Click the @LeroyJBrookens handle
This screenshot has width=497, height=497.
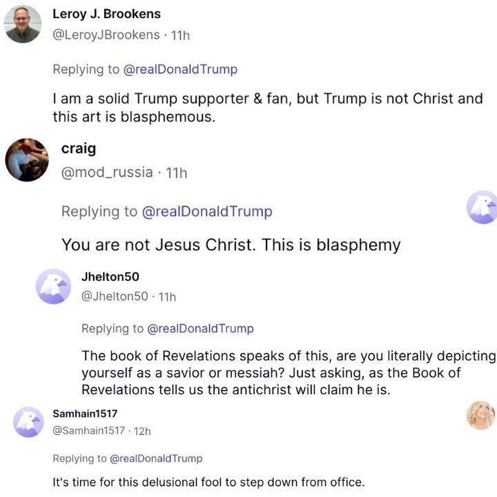pos(106,35)
